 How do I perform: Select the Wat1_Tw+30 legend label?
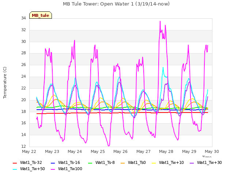210,163
